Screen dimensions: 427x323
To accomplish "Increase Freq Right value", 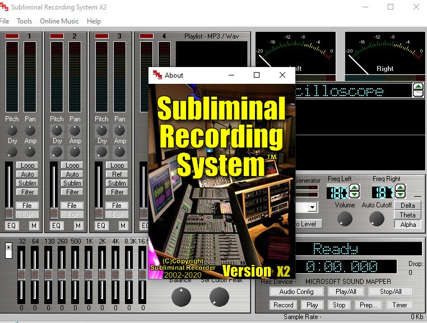I will coord(400,187).
